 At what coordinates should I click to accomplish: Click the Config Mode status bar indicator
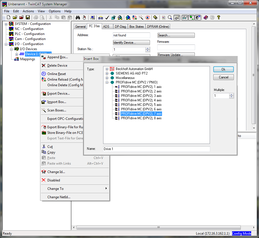click(x=242, y=233)
